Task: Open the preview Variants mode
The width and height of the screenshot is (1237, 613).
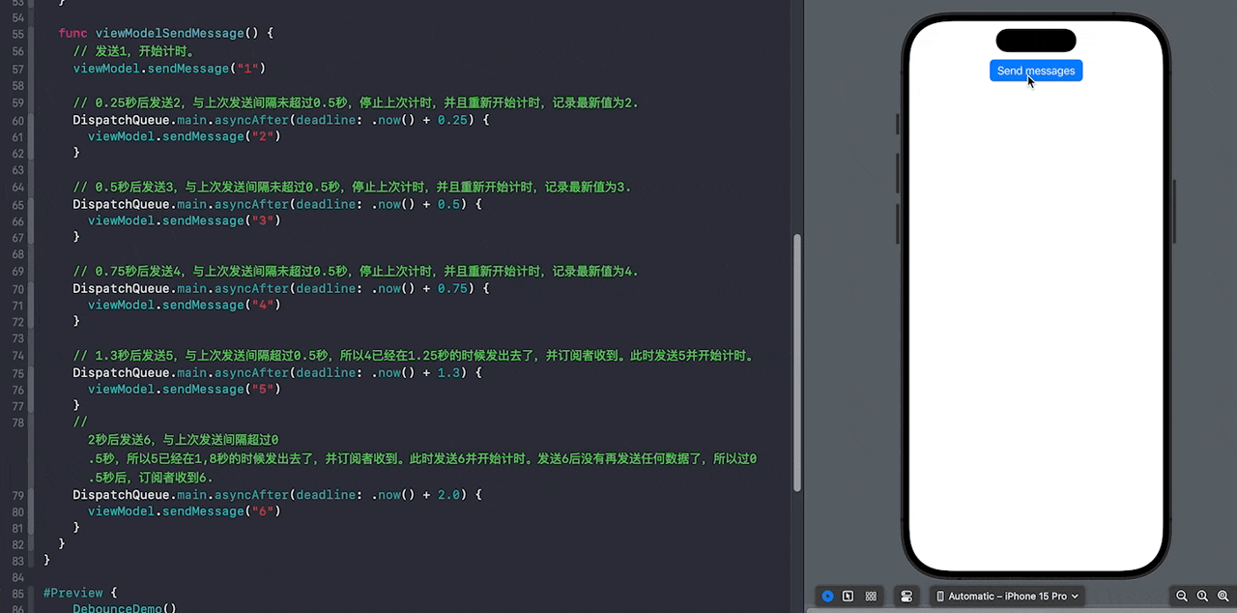Action: (871, 596)
